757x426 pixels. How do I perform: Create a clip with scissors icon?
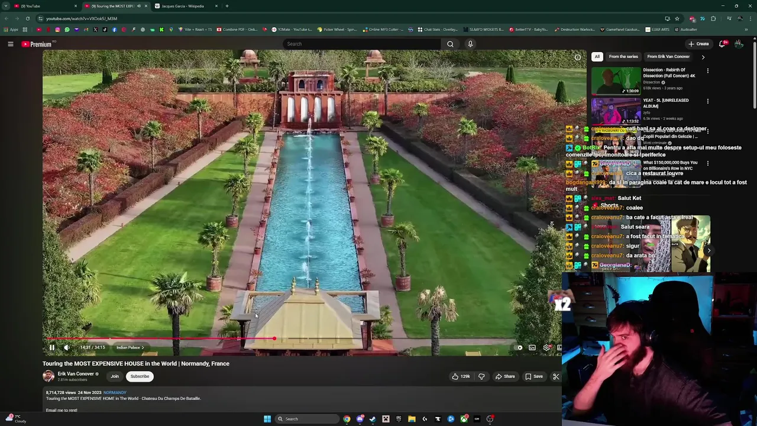click(x=556, y=376)
